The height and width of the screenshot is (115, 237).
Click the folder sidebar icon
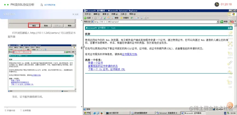click(x=230, y=82)
